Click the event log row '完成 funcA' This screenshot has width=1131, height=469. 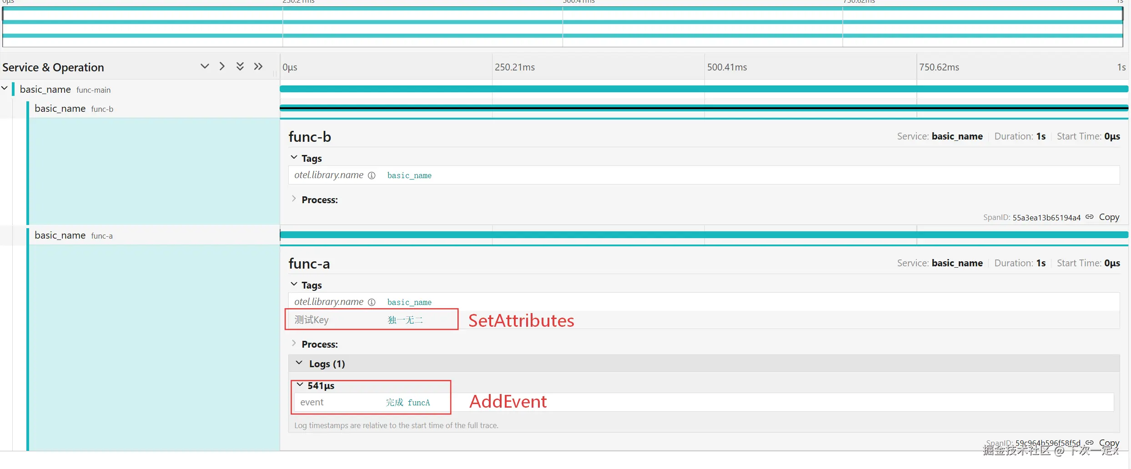pos(704,402)
